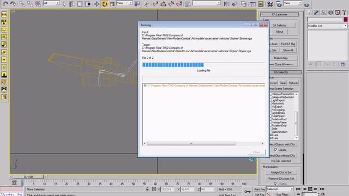Toggle Spinner Snap in toolbar
This screenshot has width=349, height=196.
[179, 4]
